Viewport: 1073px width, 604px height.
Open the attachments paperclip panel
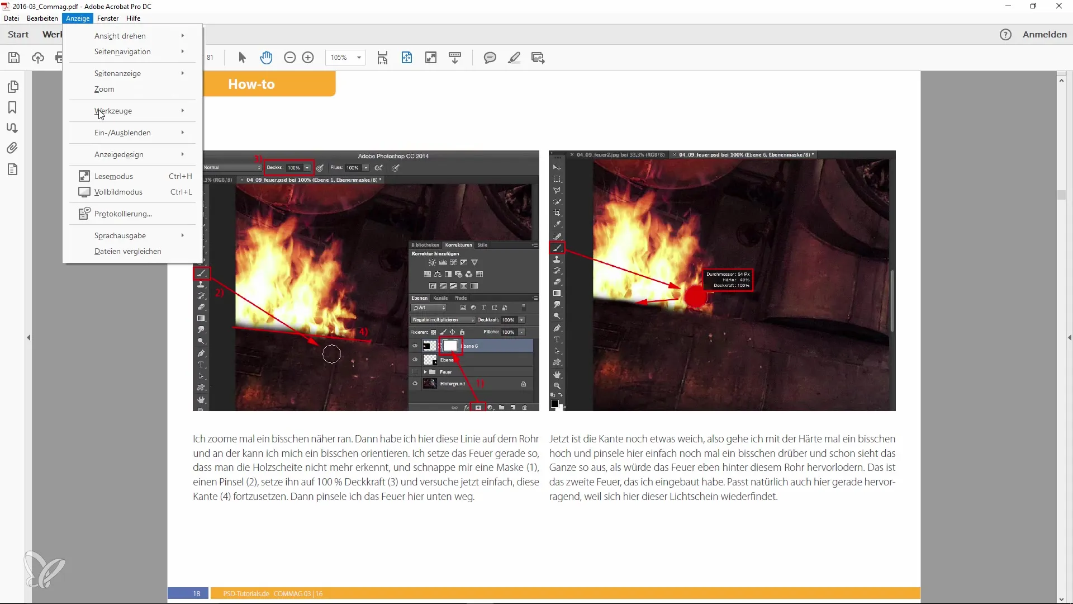pos(12,148)
